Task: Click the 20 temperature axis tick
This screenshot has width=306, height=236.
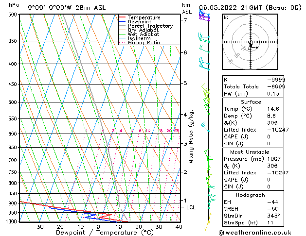Action: (x=139, y=227)
